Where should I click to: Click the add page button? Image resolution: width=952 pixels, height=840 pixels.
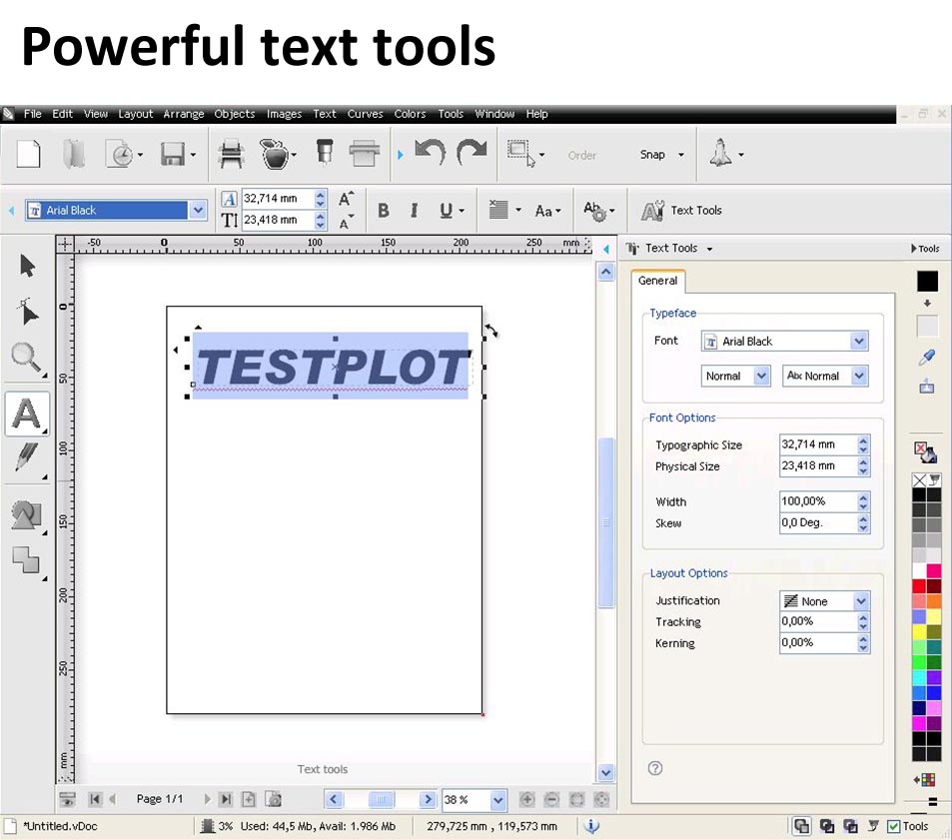[249, 799]
